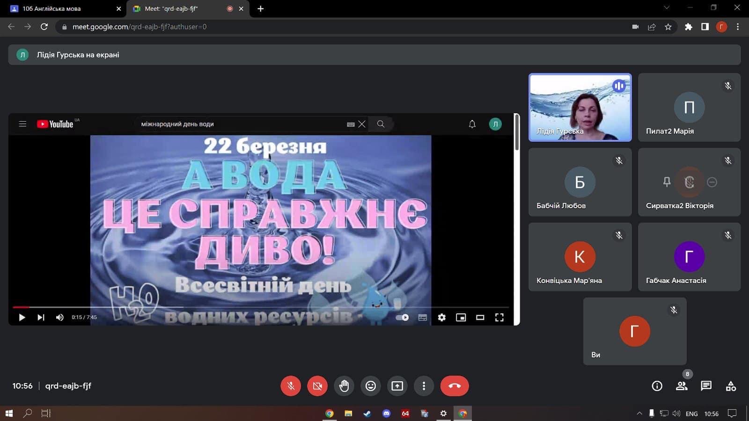
Task: Open emoji reactions in Meet
Action: (371, 386)
